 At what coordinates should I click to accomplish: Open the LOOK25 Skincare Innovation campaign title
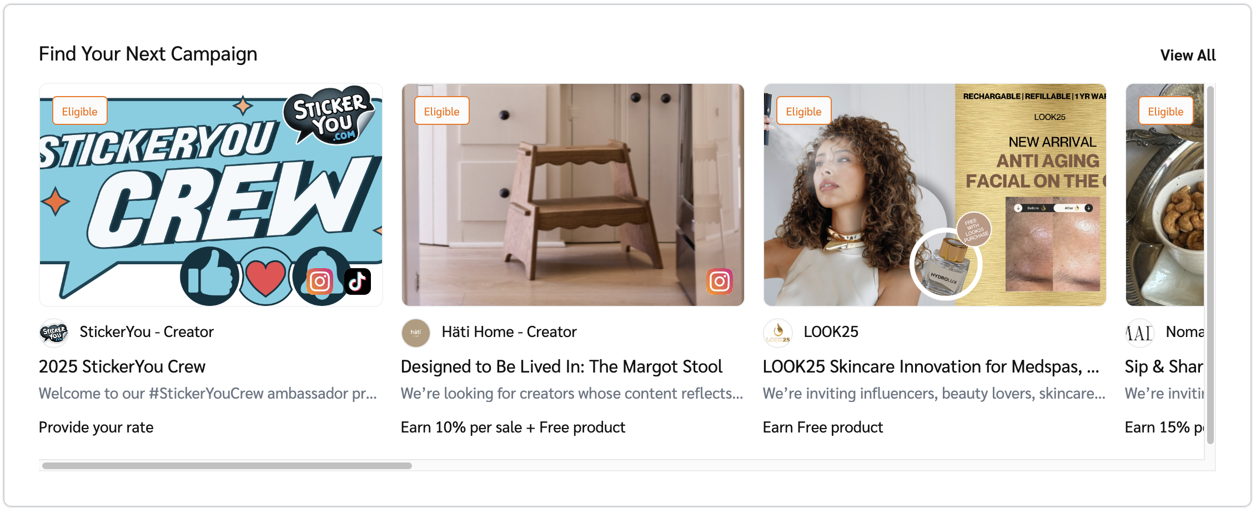pos(931,366)
